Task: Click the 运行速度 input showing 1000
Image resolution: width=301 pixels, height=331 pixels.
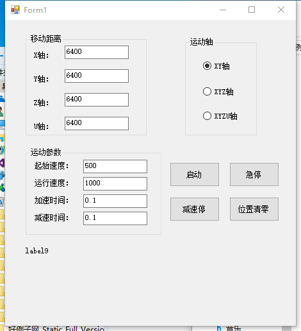Action: (x=115, y=183)
